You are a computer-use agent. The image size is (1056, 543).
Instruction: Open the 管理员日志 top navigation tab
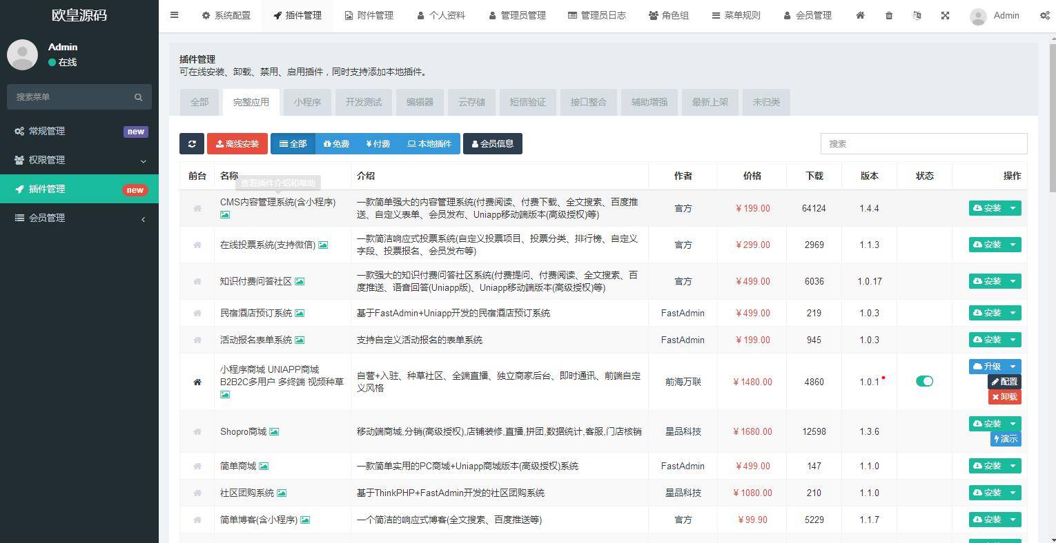pos(597,15)
